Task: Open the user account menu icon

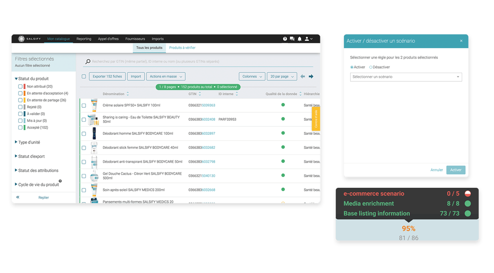Action: tap(308, 39)
